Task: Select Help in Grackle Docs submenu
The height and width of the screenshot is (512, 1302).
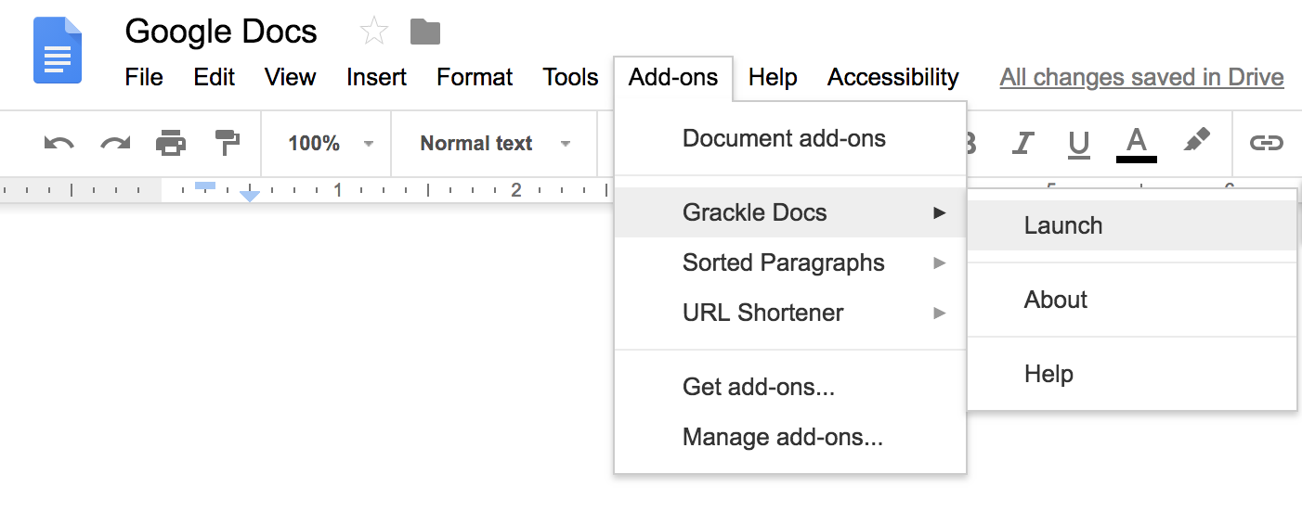Action: click(1132, 374)
